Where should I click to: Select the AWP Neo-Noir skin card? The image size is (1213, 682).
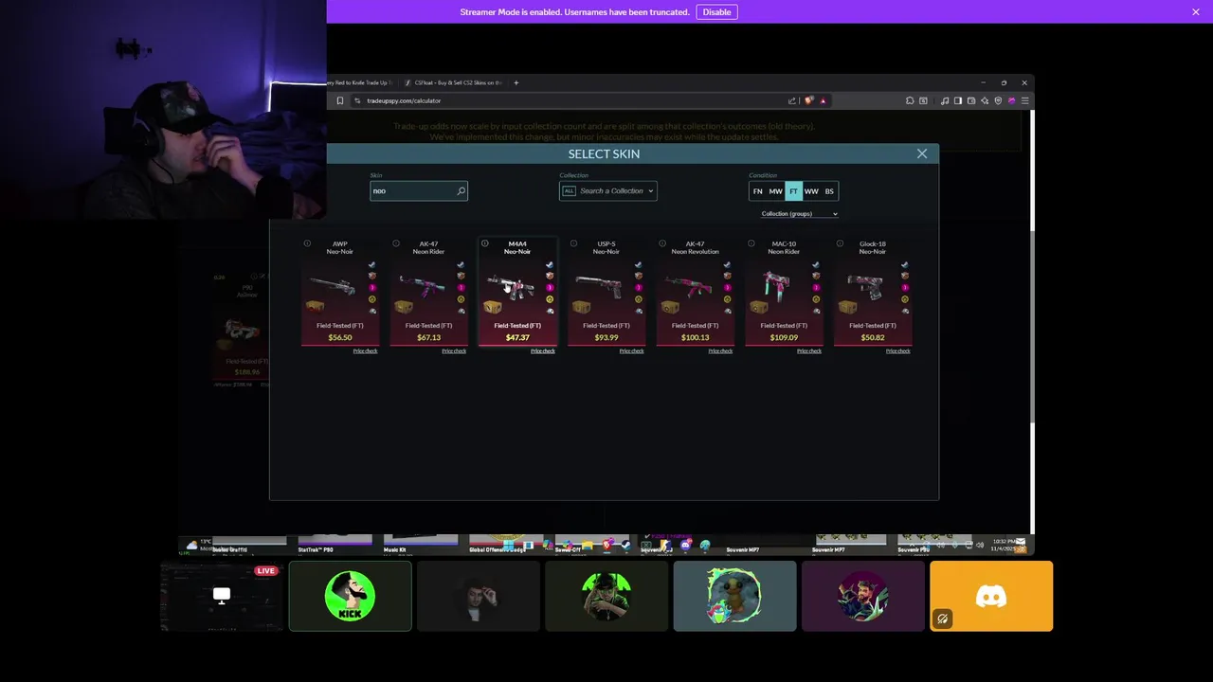[340, 293]
